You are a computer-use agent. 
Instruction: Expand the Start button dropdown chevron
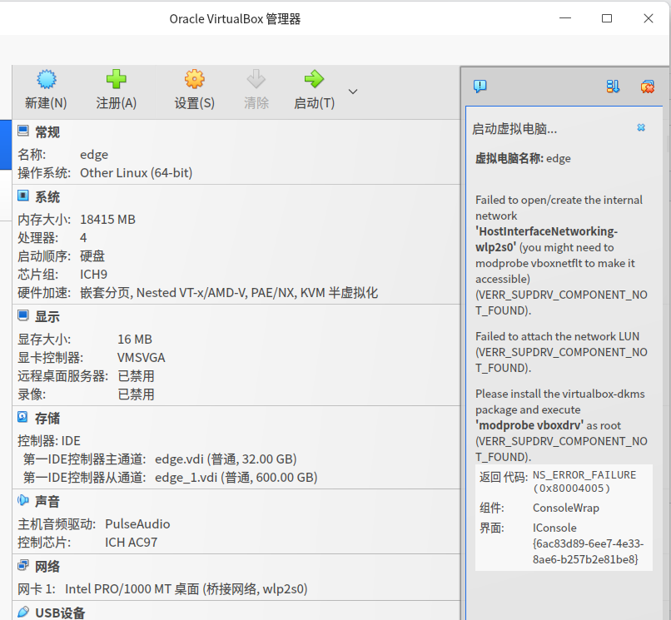click(x=353, y=92)
